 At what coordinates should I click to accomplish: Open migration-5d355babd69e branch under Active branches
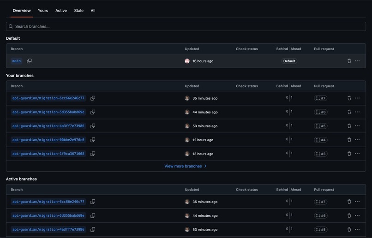(x=48, y=215)
